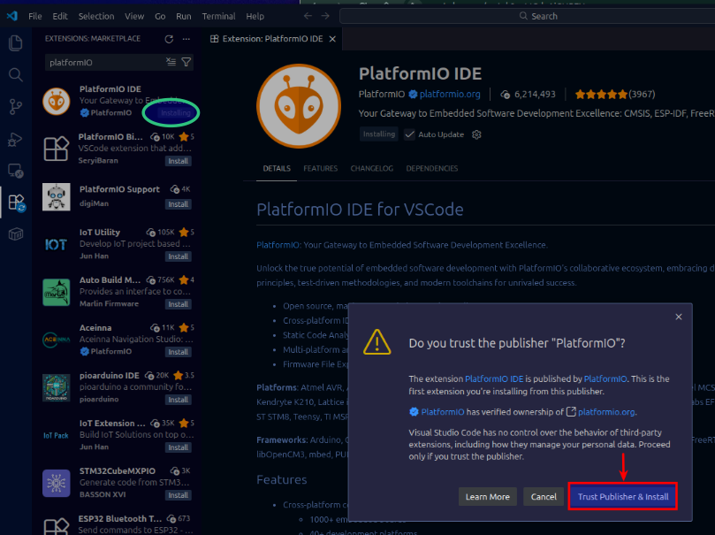Click the Extensions icon in activity bar
The width and height of the screenshot is (715, 535).
[x=15, y=203]
